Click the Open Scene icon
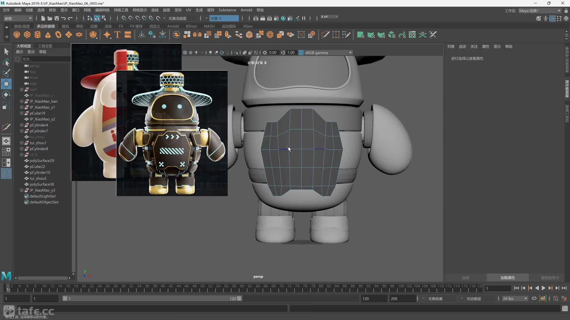The image size is (570, 320). (x=50, y=18)
